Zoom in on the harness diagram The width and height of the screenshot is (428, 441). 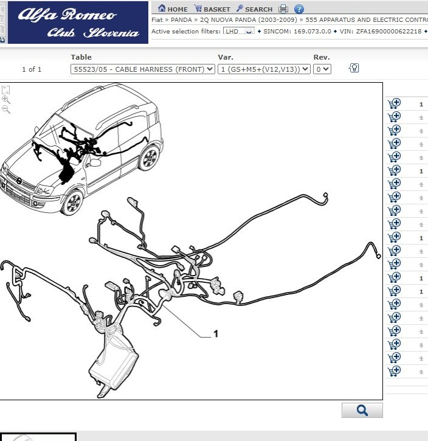[x=6, y=100]
